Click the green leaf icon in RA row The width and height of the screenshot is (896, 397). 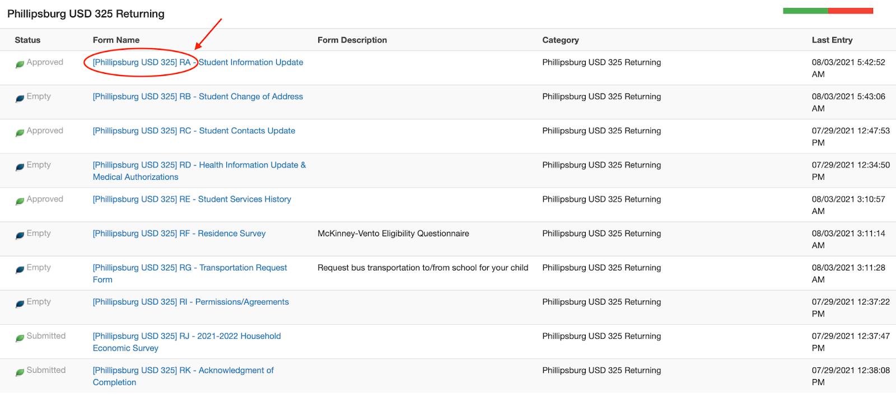point(20,64)
